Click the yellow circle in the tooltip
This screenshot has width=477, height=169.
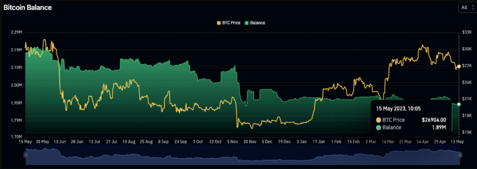[378, 120]
